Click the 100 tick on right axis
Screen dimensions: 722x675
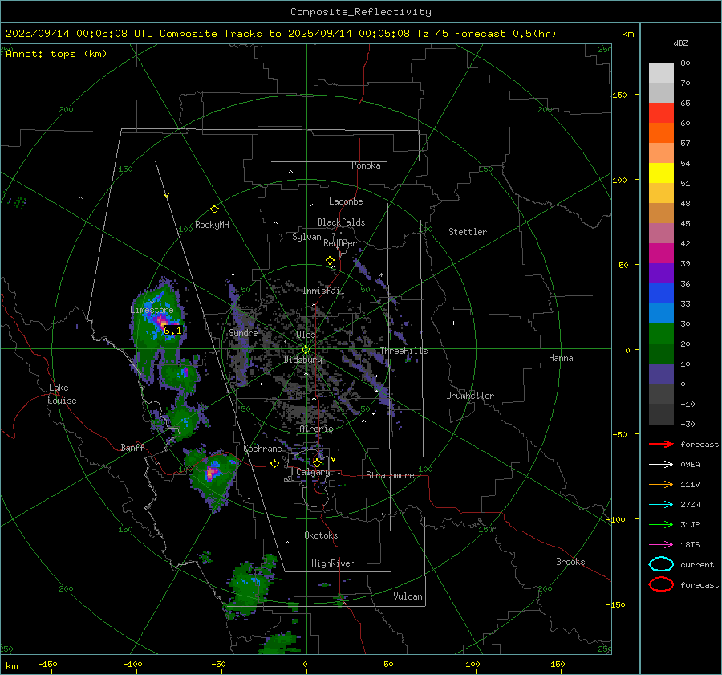[619, 180]
